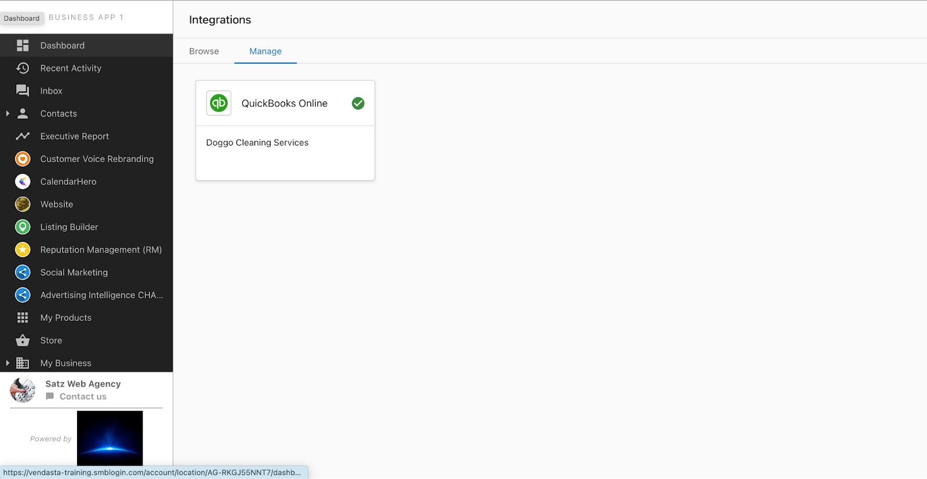This screenshot has height=479, width=927.
Task: Click the Recent Activity clock icon
Action: (23, 68)
